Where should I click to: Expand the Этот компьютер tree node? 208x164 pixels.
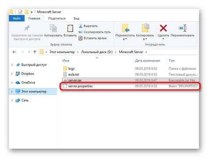click(x=12, y=92)
